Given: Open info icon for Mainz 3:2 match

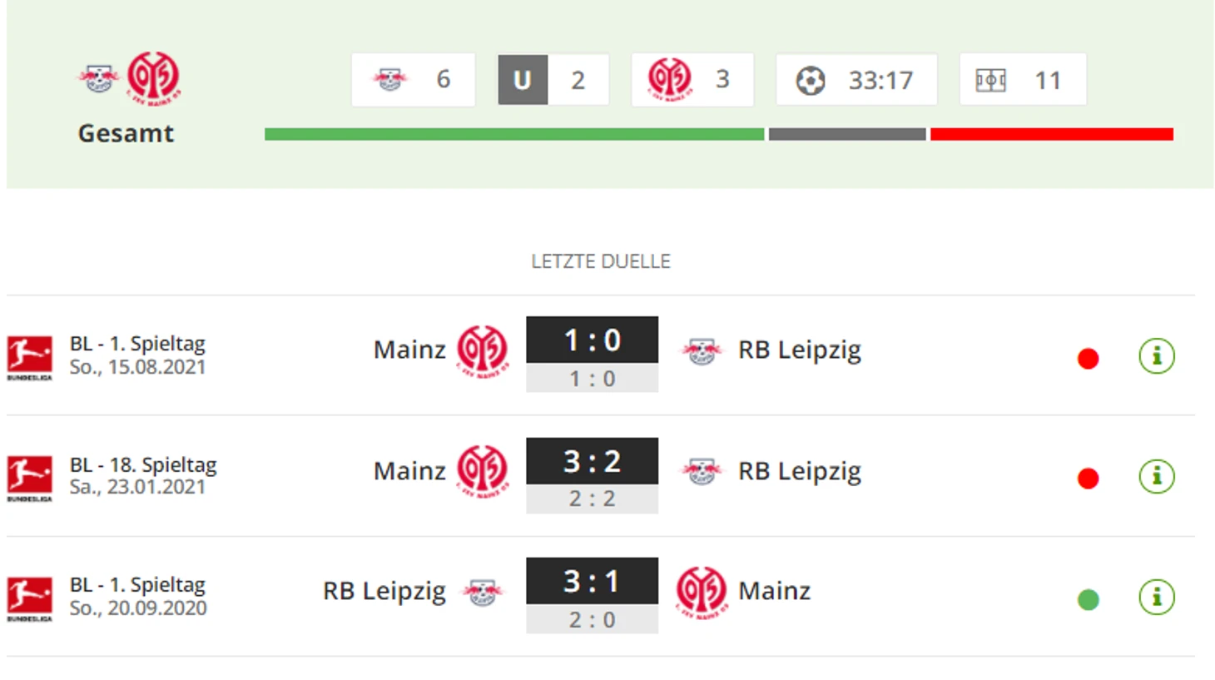Looking at the screenshot, I should [x=1156, y=476].
